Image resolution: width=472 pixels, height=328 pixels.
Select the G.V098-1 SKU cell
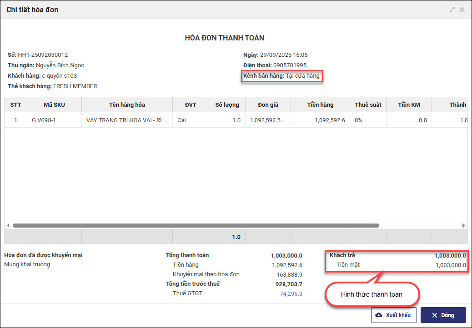pyautogui.click(x=44, y=120)
